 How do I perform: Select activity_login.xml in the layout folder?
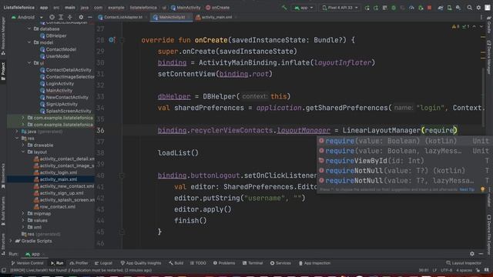click(55, 172)
